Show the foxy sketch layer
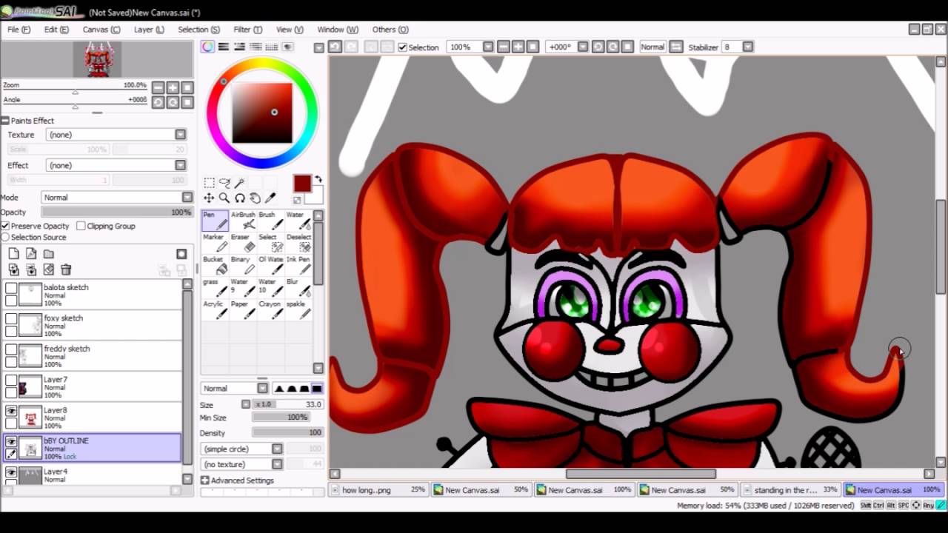Viewport: 948px width, 533px height. [11, 319]
